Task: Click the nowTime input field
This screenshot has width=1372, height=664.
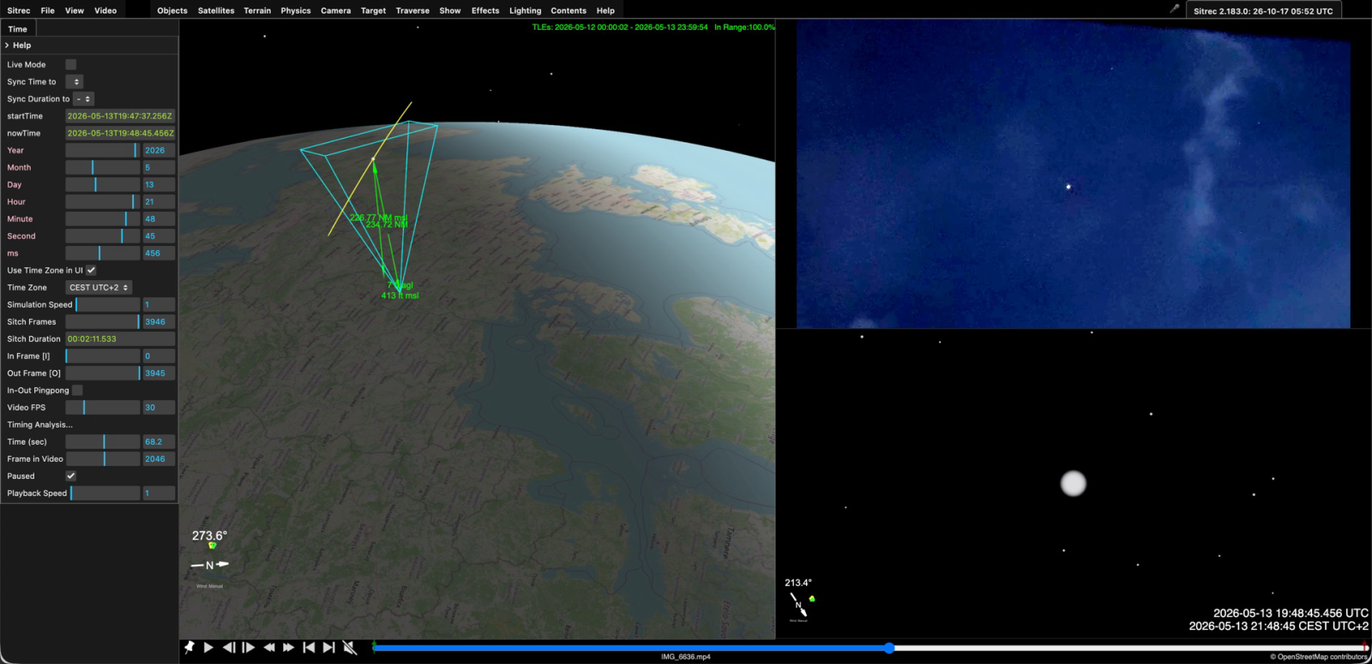Action: 120,133
